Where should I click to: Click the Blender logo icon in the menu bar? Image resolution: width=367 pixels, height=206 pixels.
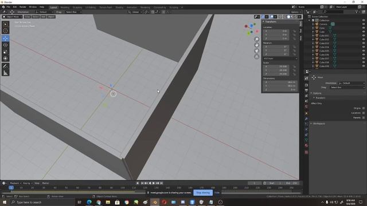point(3,7)
